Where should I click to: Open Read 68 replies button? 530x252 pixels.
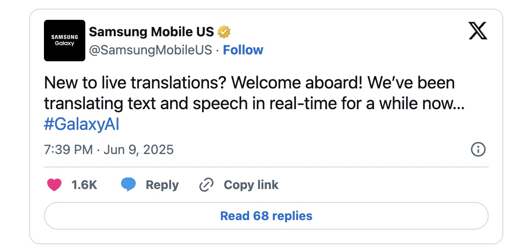pos(266,216)
